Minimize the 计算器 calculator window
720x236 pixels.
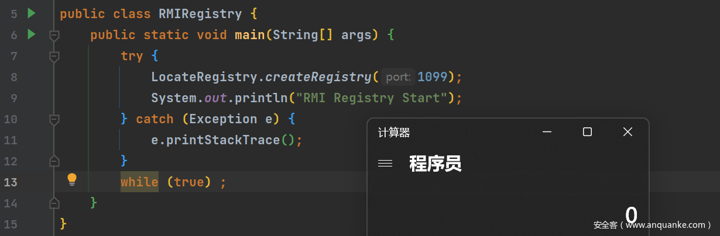547,132
